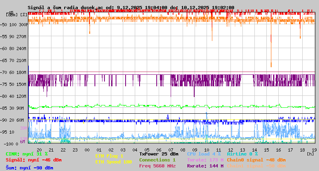Click hour '06' on the time axis
Screen dimensions: 319x171
tap(159, 150)
